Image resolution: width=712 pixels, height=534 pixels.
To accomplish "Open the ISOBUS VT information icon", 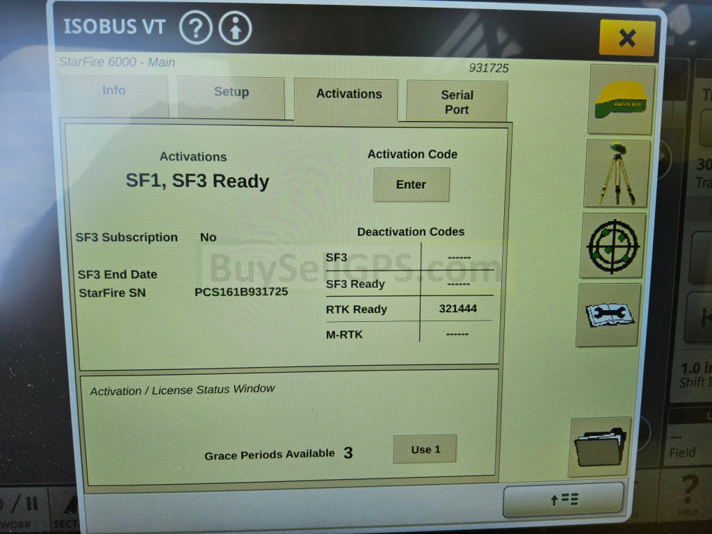I will pos(235,28).
